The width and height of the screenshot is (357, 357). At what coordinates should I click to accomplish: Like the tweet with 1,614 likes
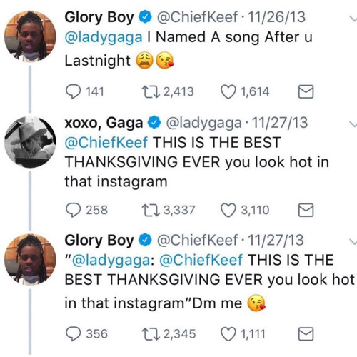(228, 92)
